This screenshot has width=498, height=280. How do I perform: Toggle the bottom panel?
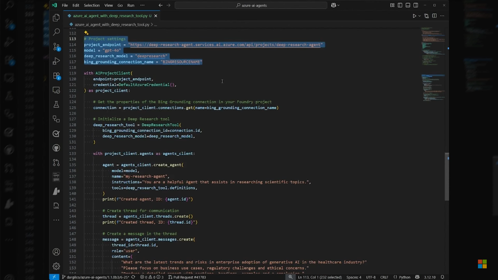pos(408,5)
